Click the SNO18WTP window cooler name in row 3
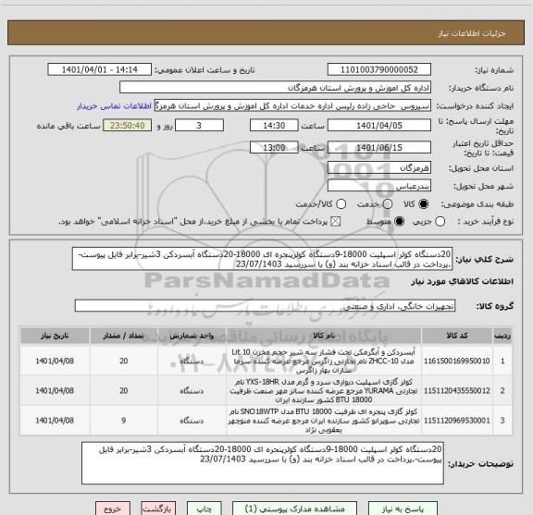 coord(323,421)
